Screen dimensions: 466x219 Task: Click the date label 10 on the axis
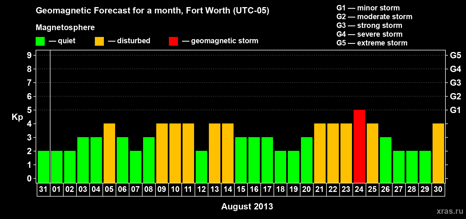175,189
